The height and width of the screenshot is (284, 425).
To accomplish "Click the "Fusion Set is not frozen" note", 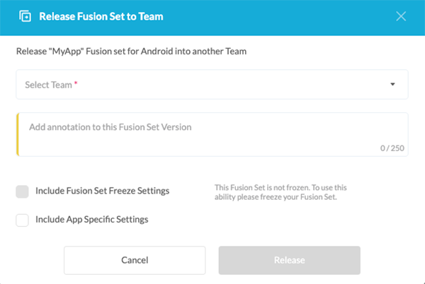I will tap(280, 192).
